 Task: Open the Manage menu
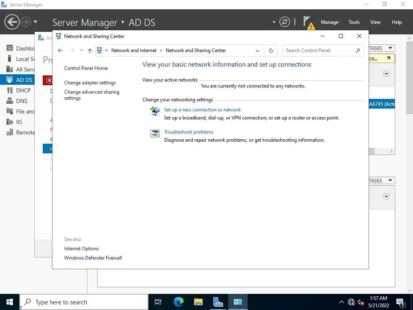[x=330, y=22]
